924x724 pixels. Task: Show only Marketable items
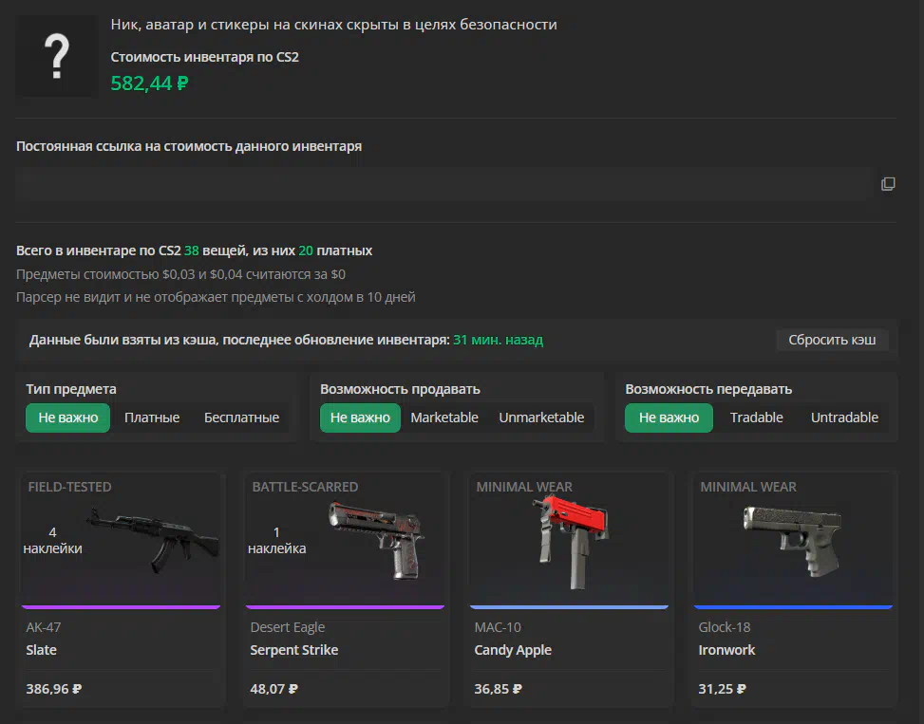(x=444, y=418)
